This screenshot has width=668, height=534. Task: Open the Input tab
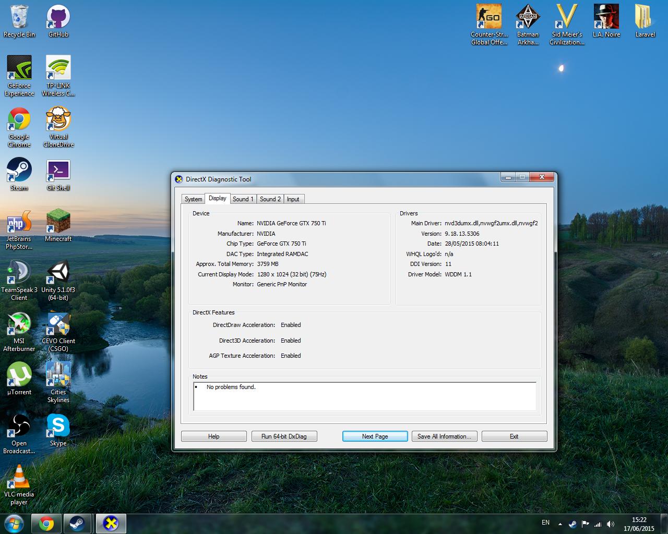pos(293,199)
